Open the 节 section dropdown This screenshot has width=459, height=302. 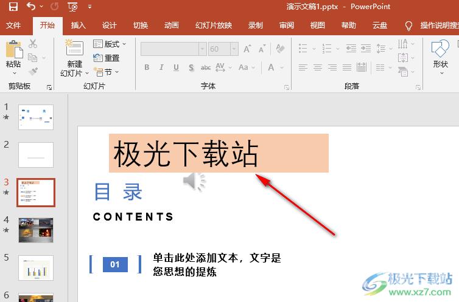point(106,72)
